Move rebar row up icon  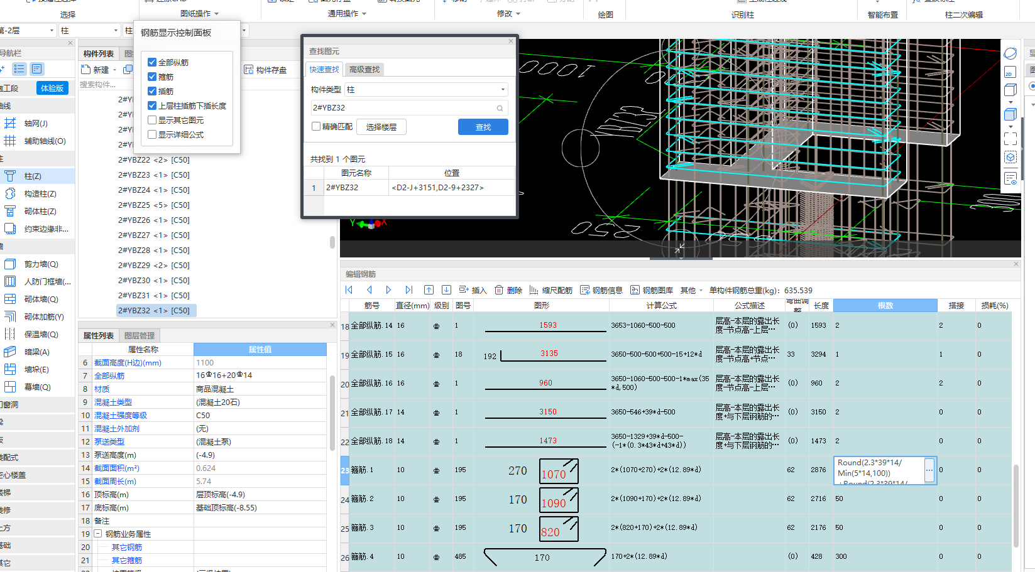[429, 290]
